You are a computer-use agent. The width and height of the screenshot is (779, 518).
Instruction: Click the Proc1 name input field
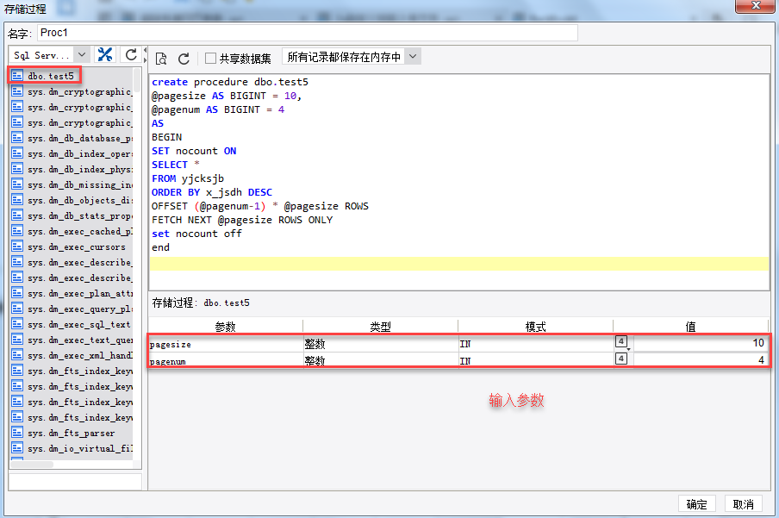pos(308,33)
